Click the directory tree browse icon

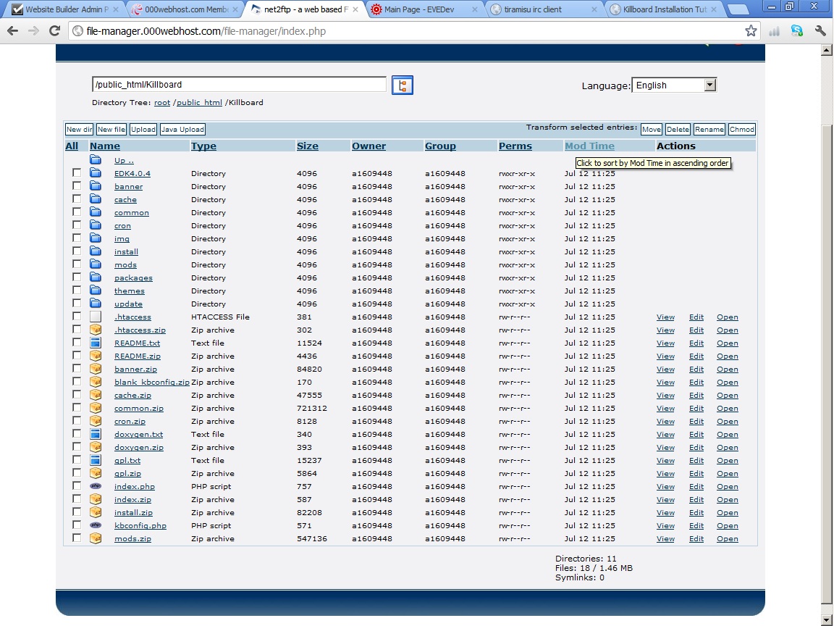tap(402, 85)
